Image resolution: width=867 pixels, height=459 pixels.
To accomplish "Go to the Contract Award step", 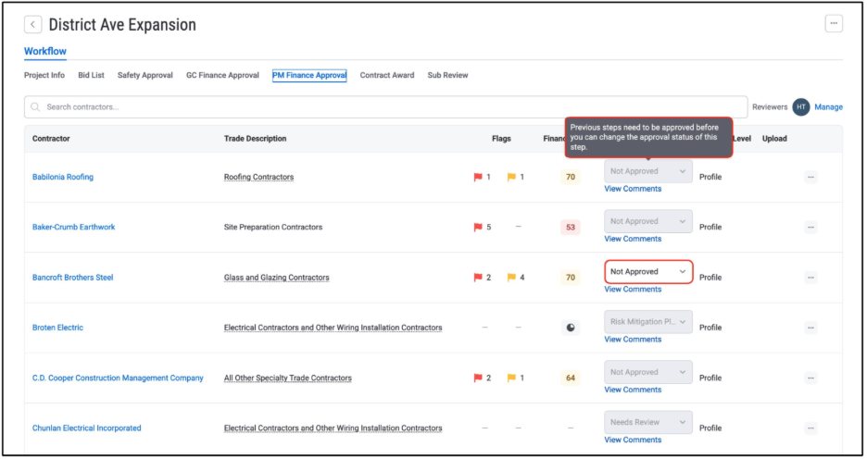I will coord(387,75).
